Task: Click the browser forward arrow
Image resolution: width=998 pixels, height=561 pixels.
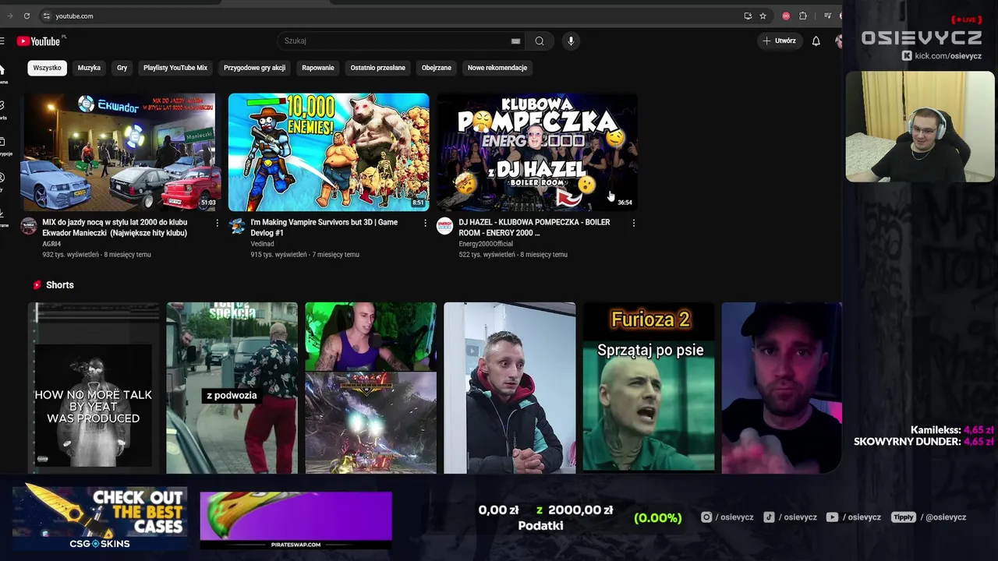Action: [10, 16]
